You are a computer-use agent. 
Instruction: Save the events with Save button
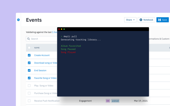click(x=162, y=20)
